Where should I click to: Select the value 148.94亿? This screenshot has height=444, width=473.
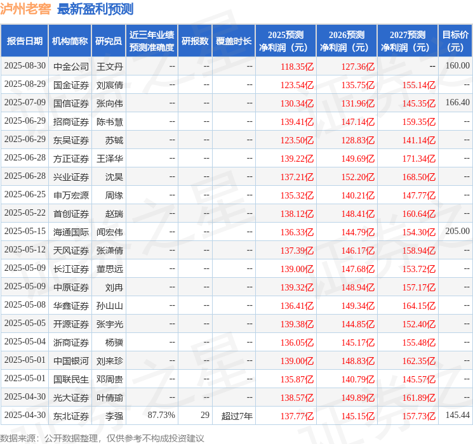[x=358, y=287]
